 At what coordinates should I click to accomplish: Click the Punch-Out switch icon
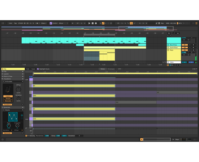[135, 23]
